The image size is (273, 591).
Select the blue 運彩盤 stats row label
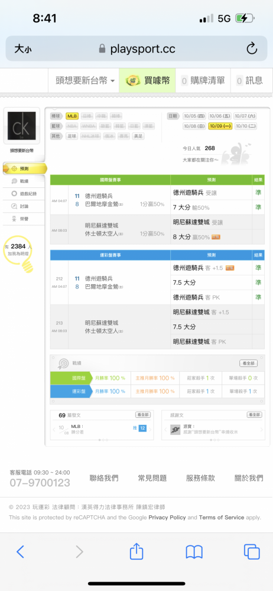[71, 391]
